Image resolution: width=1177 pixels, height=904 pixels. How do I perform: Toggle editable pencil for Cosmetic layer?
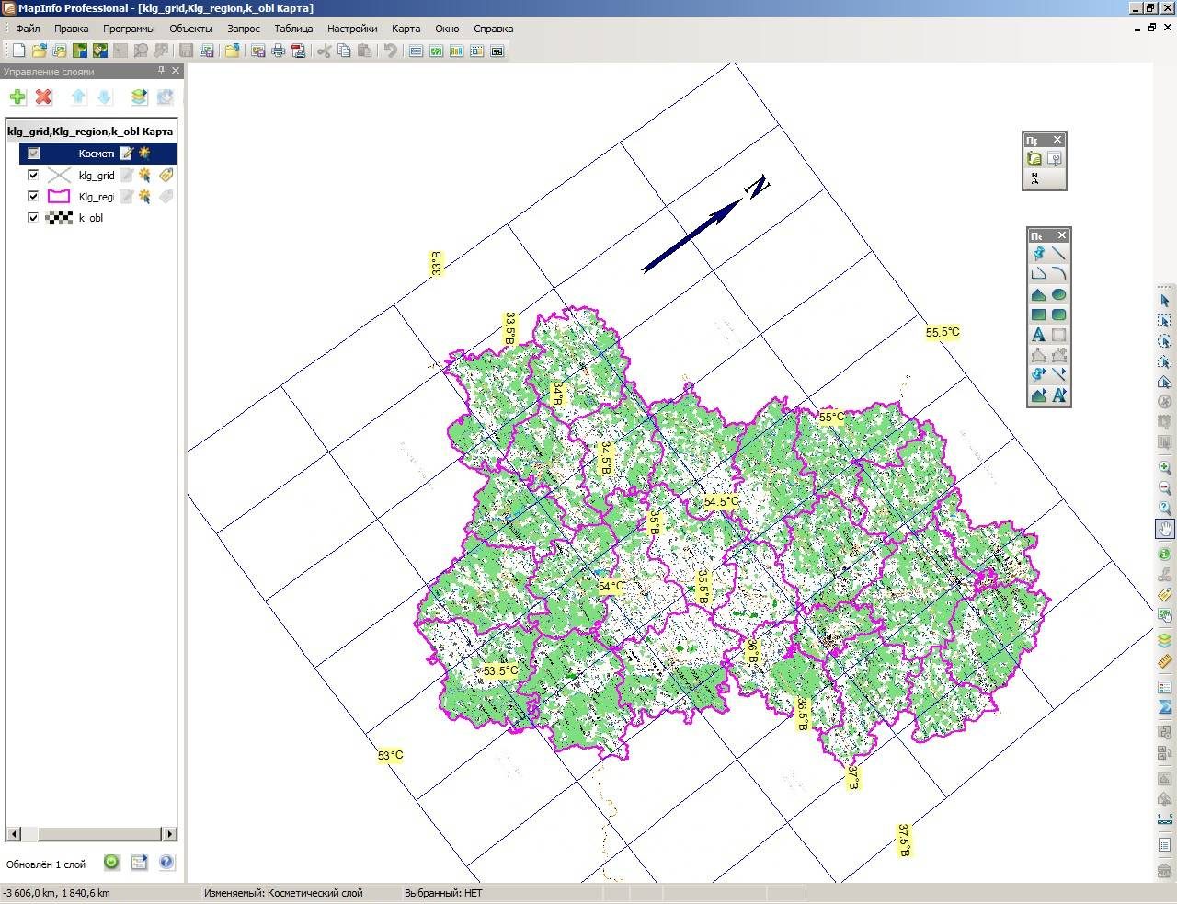coord(126,154)
